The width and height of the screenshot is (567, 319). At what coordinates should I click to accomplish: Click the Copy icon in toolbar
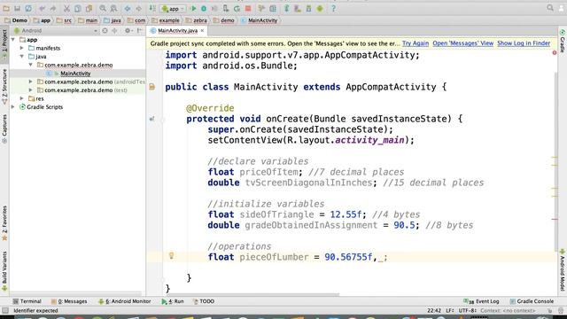click(x=78, y=8)
